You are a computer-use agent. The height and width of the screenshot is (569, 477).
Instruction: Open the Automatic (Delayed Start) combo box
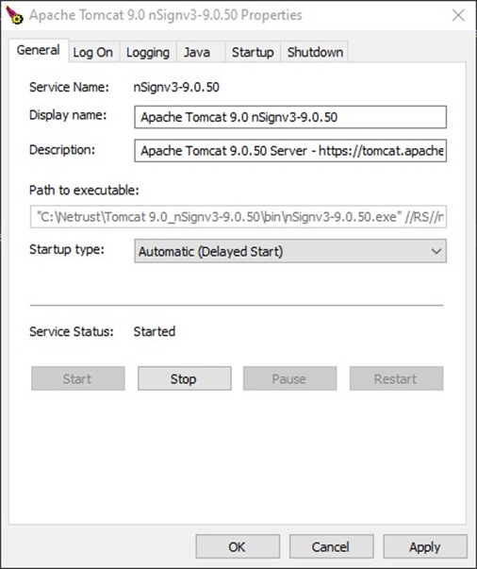[290, 251]
